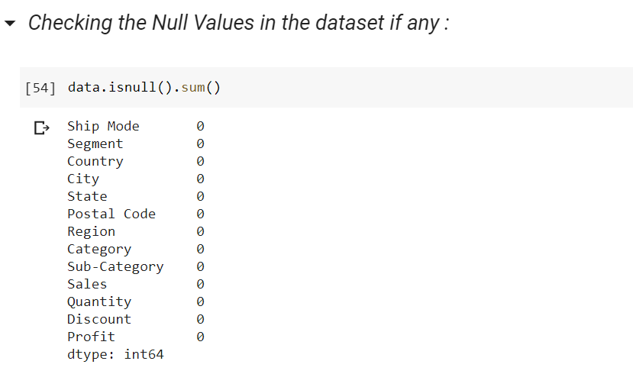The image size is (633, 374).
Task: Click the isnull method in the code
Action: pos(132,87)
